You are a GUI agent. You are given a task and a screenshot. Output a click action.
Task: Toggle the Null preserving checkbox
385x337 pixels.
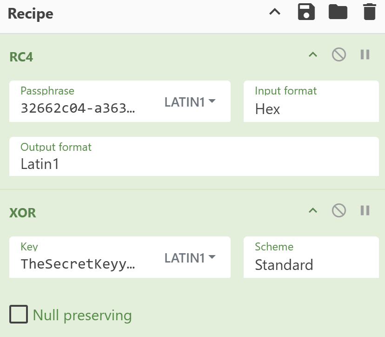(19, 315)
